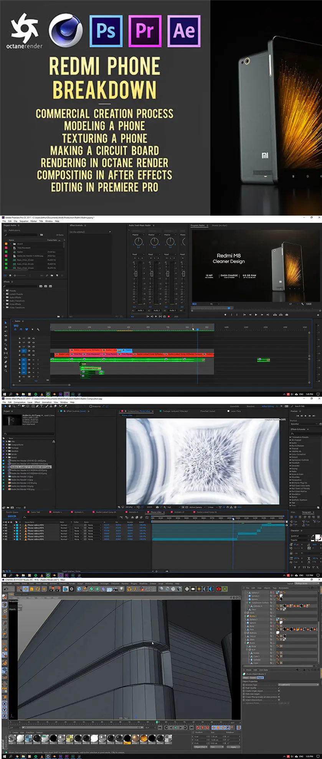The image size is (322, 759).
Task: Select the Hand tool in Premiere's tool palette
Action: coord(5,366)
